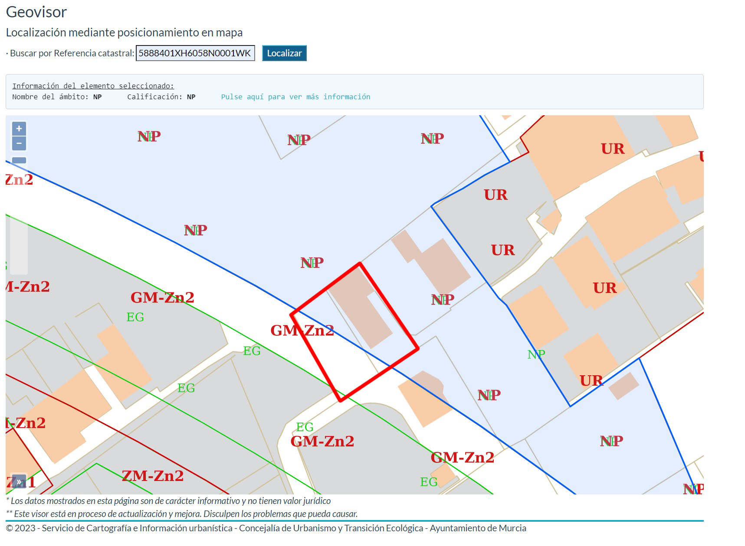Click the map zoom slider handle
Viewport: 745px width, 546px height.
(x=19, y=160)
